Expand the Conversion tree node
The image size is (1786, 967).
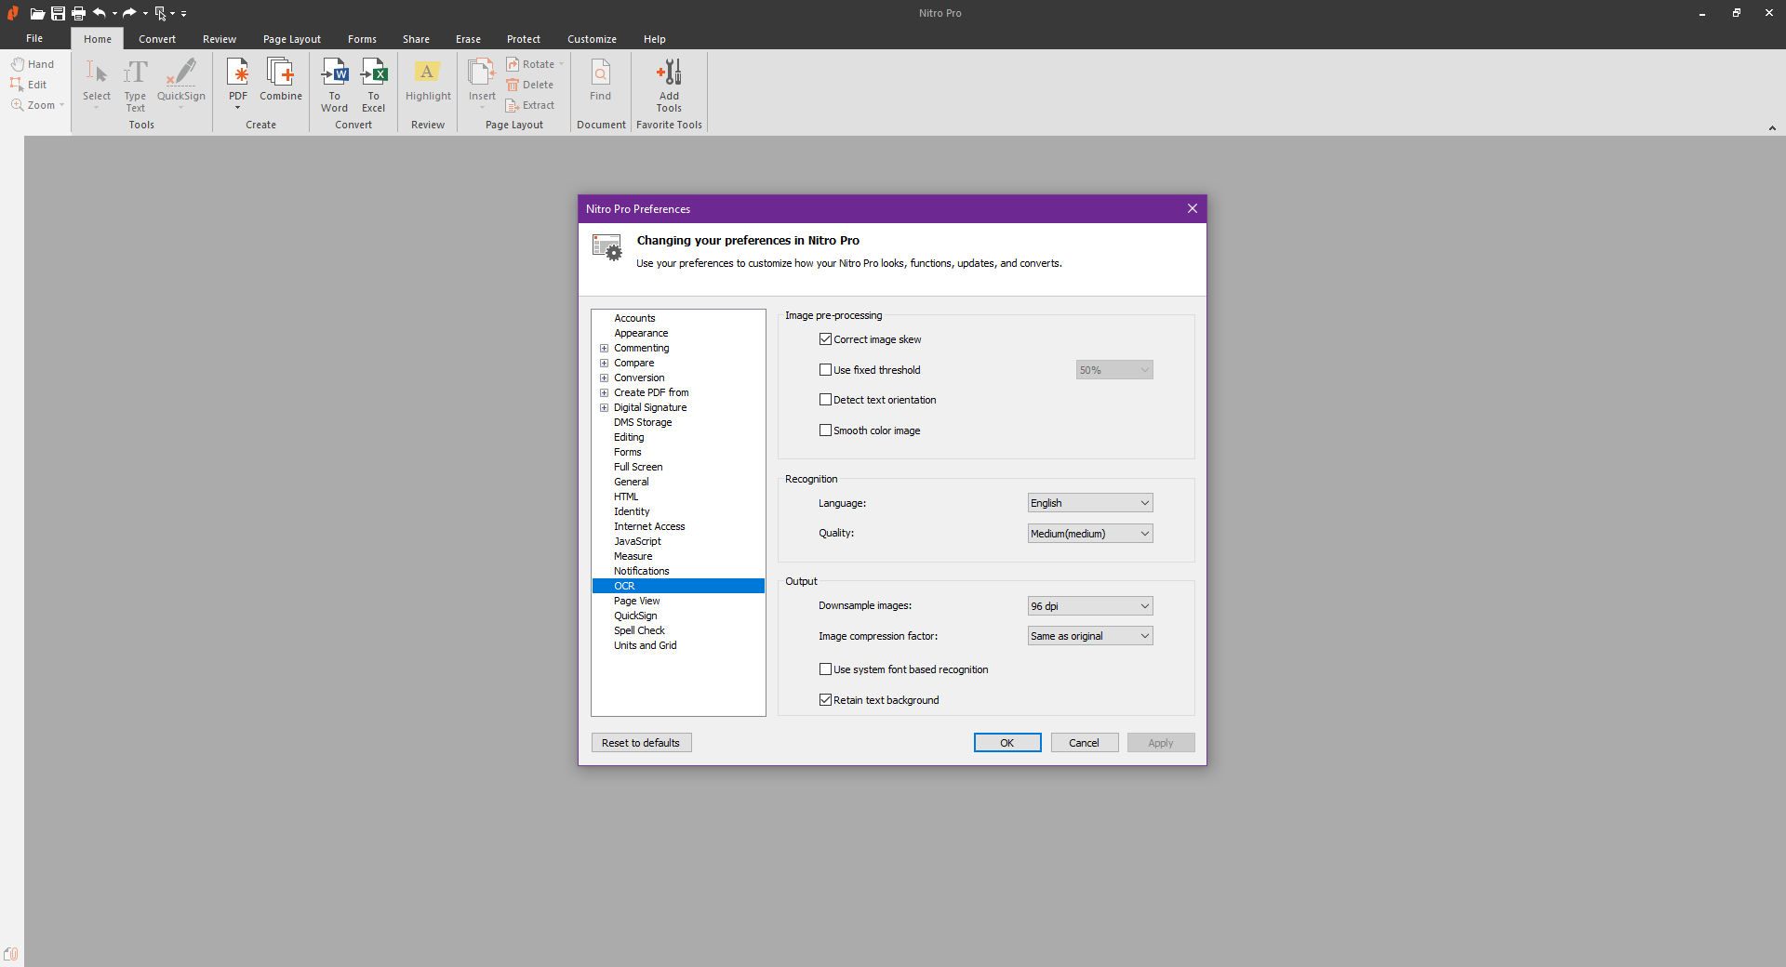[x=604, y=378]
